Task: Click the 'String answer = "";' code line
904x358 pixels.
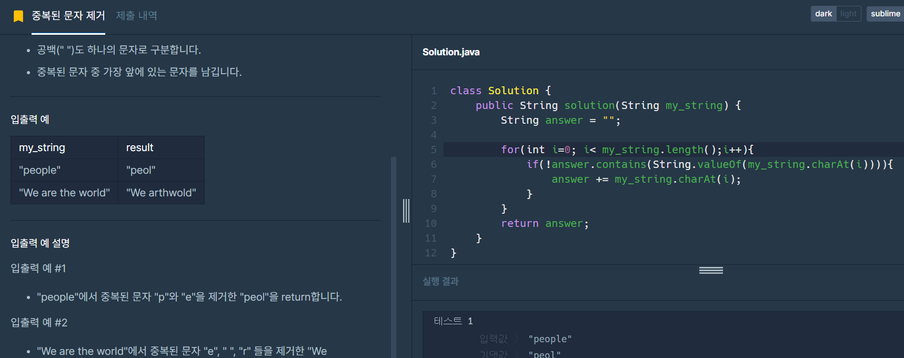Action: click(x=560, y=120)
